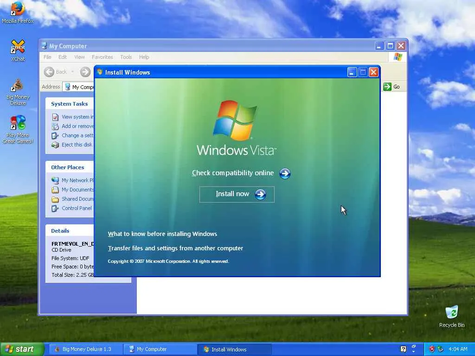Click the Install Windows title bar icon

(x=100, y=72)
